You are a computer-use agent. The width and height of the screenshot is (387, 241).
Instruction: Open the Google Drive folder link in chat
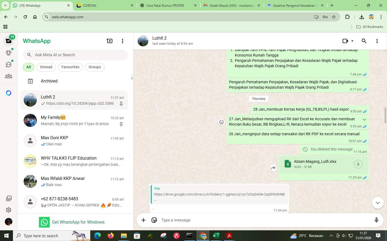tap(219, 194)
